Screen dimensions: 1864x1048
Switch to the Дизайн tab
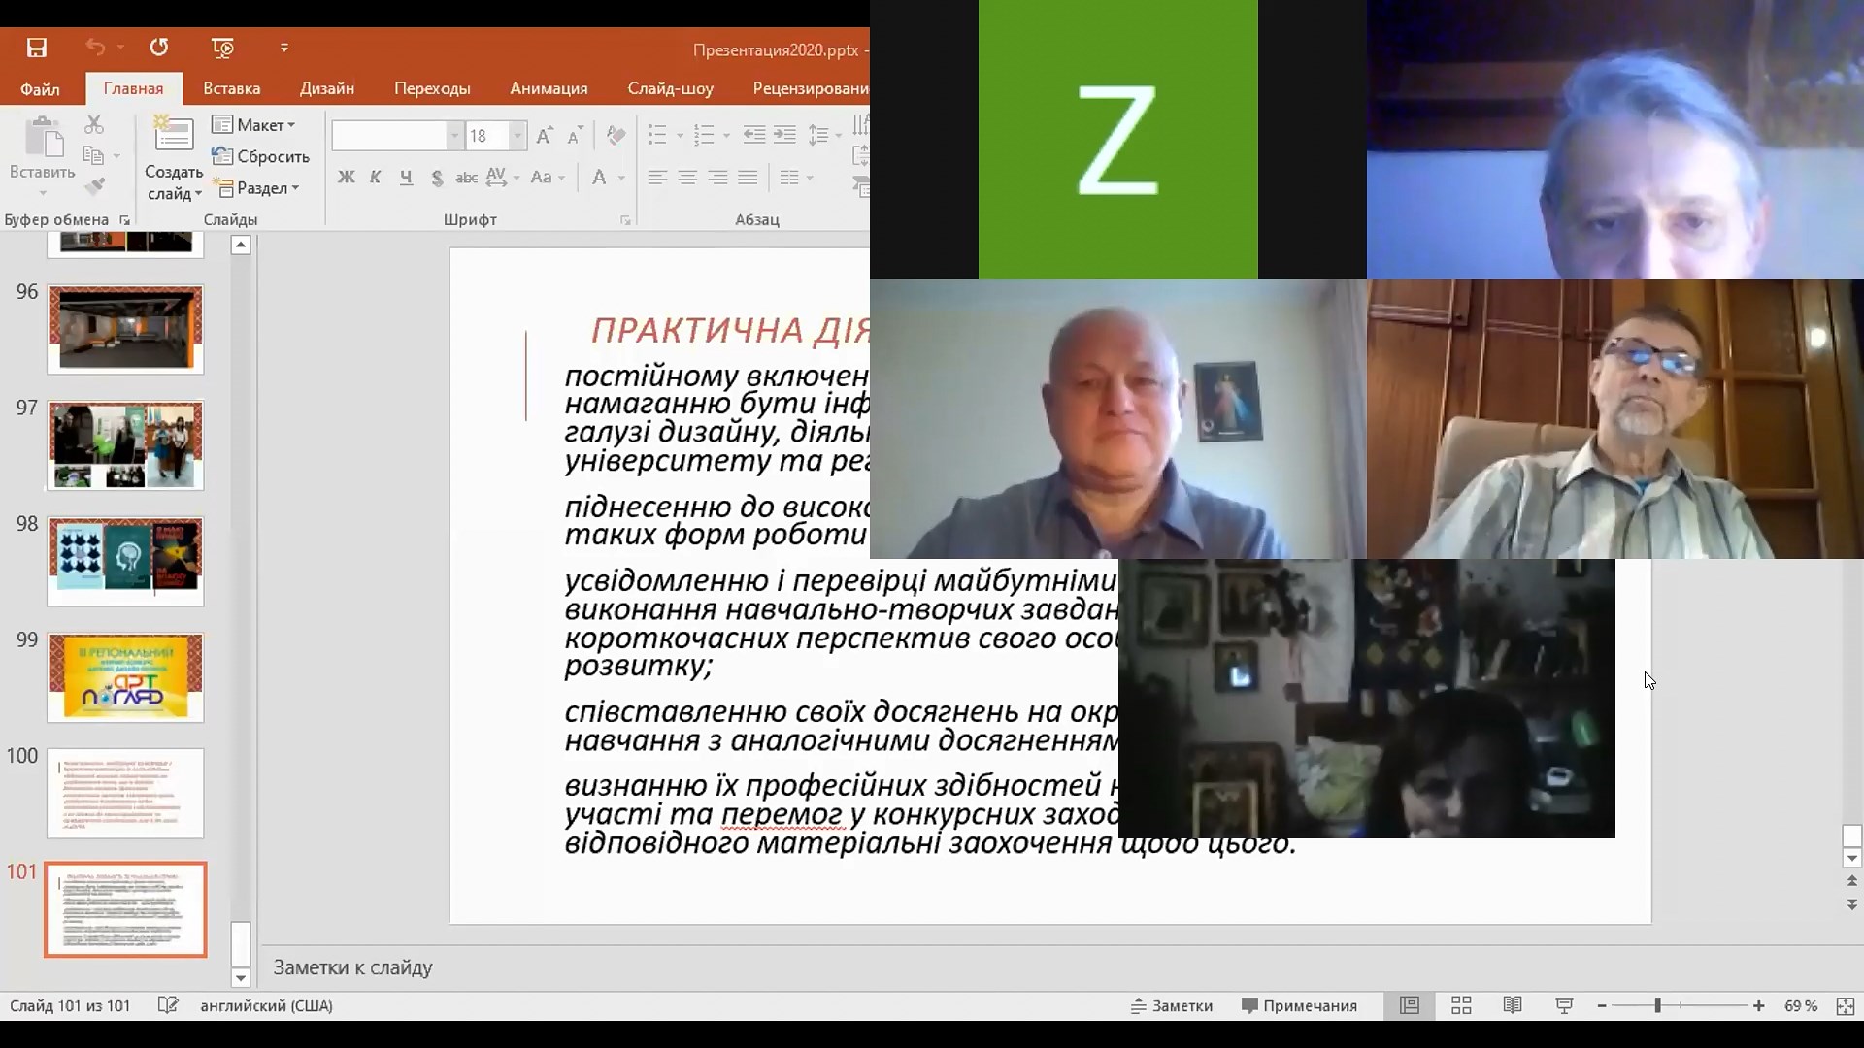(x=327, y=88)
